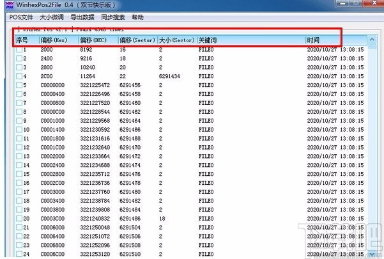The height and width of the screenshot is (259, 384).
Task: Select hex offset C0006800
Action: click(x=52, y=246)
